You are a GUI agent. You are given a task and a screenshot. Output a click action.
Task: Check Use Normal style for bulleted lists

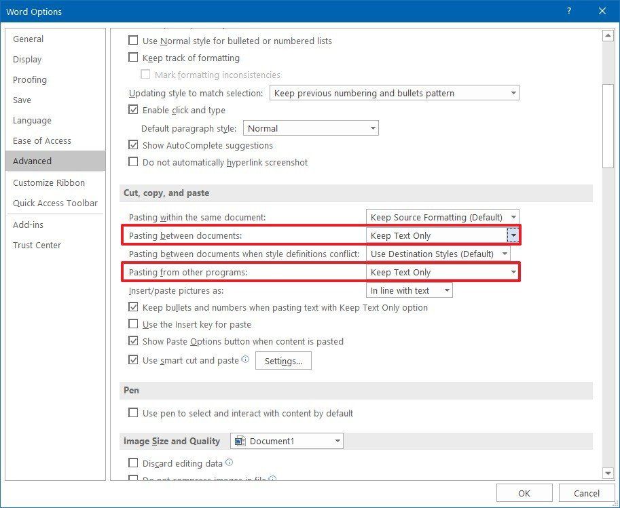[133, 41]
